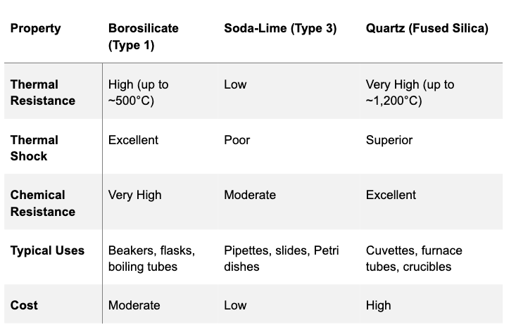The width and height of the screenshot is (516, 332).
Task: Select the Borosilicate Excellent thermal shock cell
Action: coord(133,141)
